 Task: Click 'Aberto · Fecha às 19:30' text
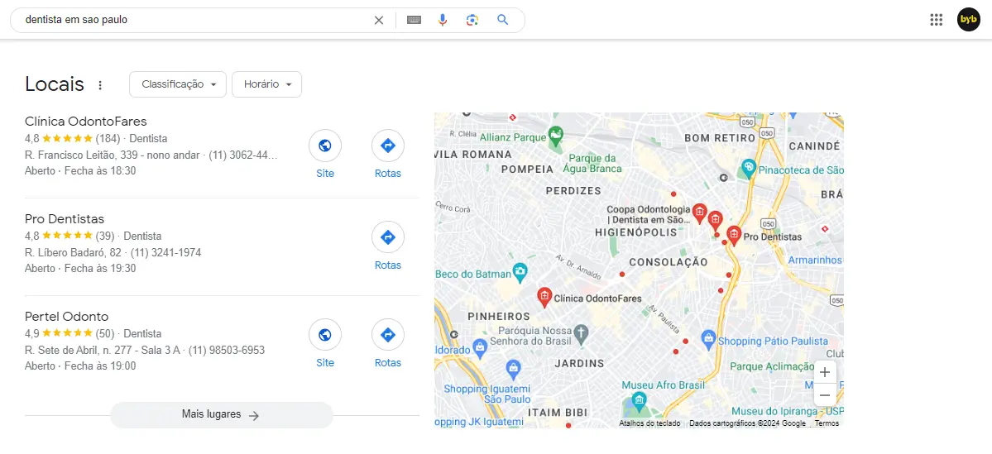tap(80, 268)
